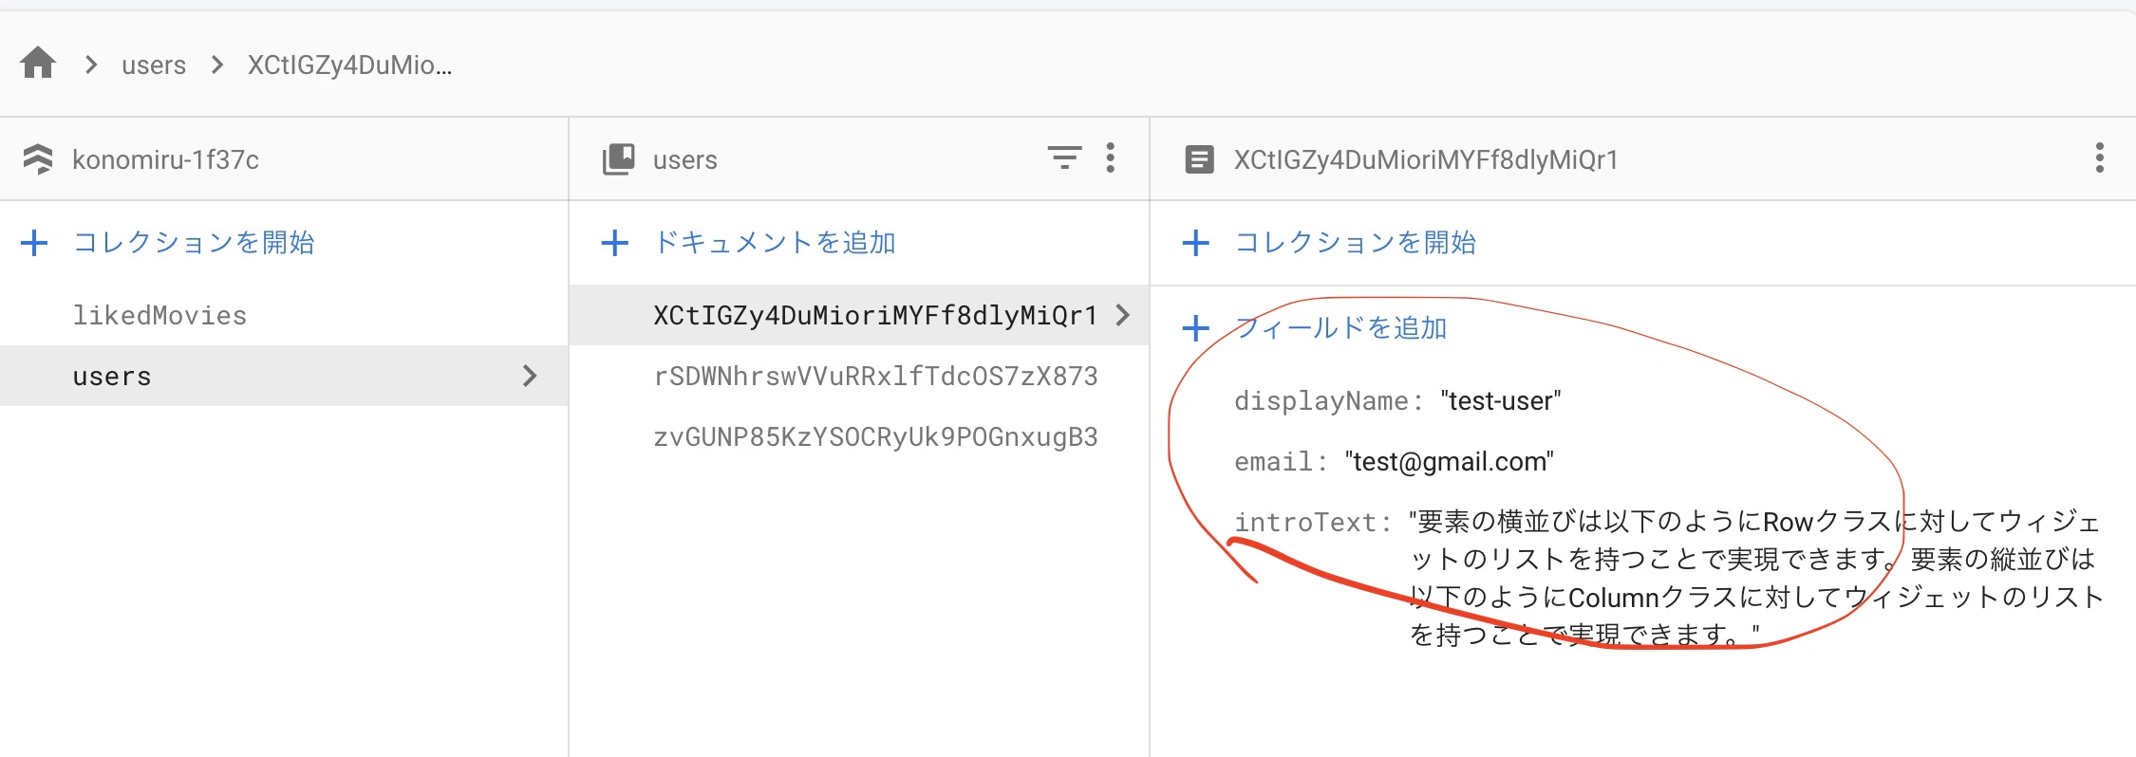Go to the Firestore root via home icon
Image resolution: width=2136 pixels, height=757 pixels.
click(38, 64)
